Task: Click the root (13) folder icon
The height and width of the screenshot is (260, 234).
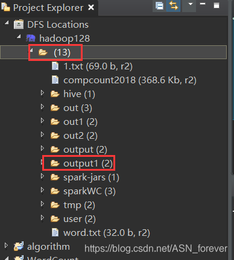Action: point(43,52)
